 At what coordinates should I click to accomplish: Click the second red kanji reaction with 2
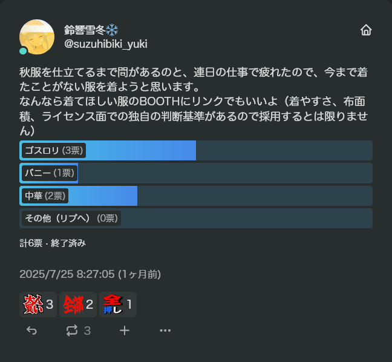click(x=78, y=304)
